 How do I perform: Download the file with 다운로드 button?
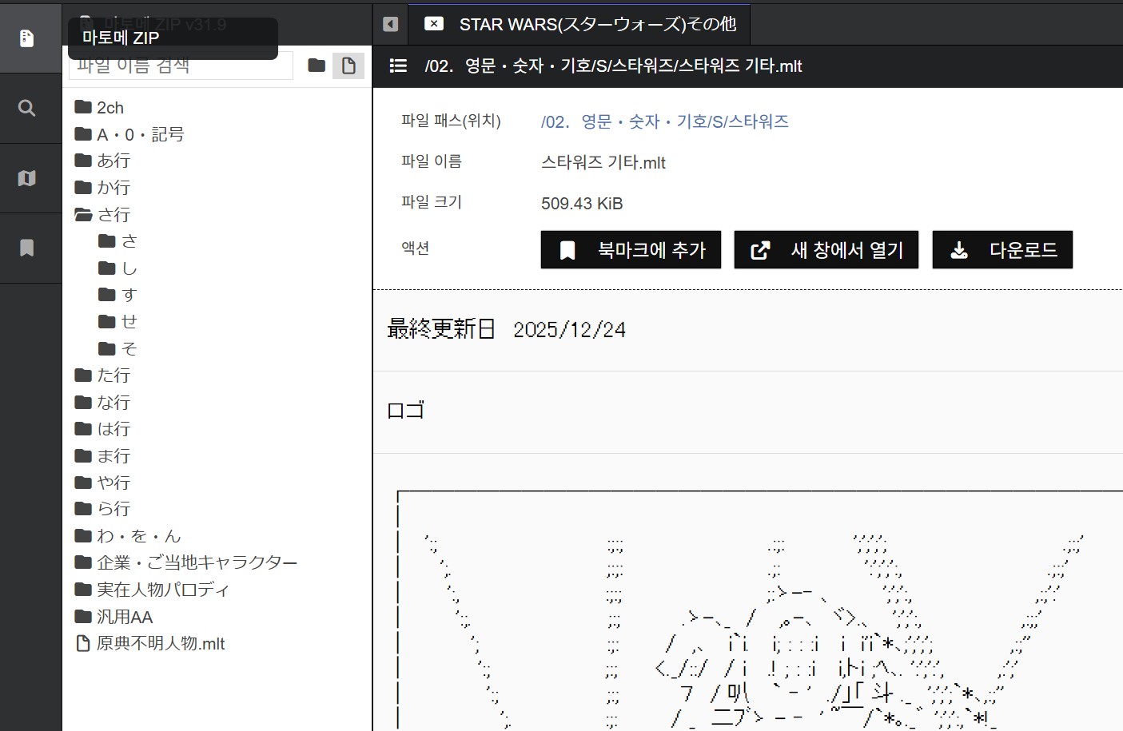pyautogui.click(x=1002, y=250)
